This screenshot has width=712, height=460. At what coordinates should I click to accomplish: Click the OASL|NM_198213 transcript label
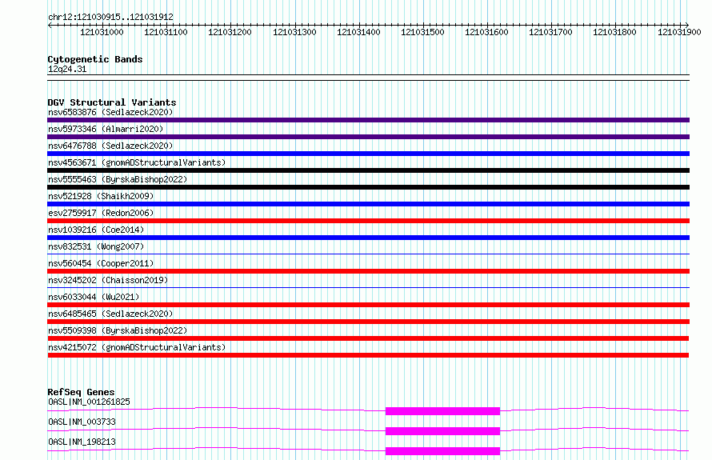click(82, 442)
